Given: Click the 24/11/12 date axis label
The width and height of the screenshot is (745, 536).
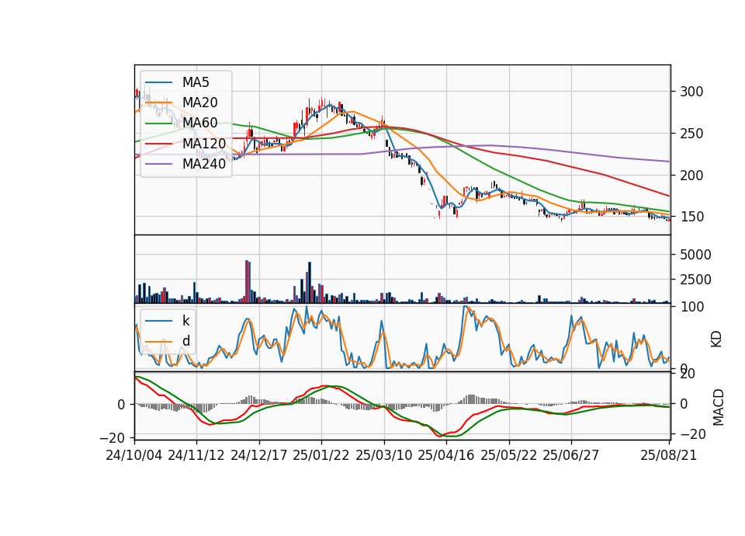Looking at the screenshot, I should click(196, 455).
